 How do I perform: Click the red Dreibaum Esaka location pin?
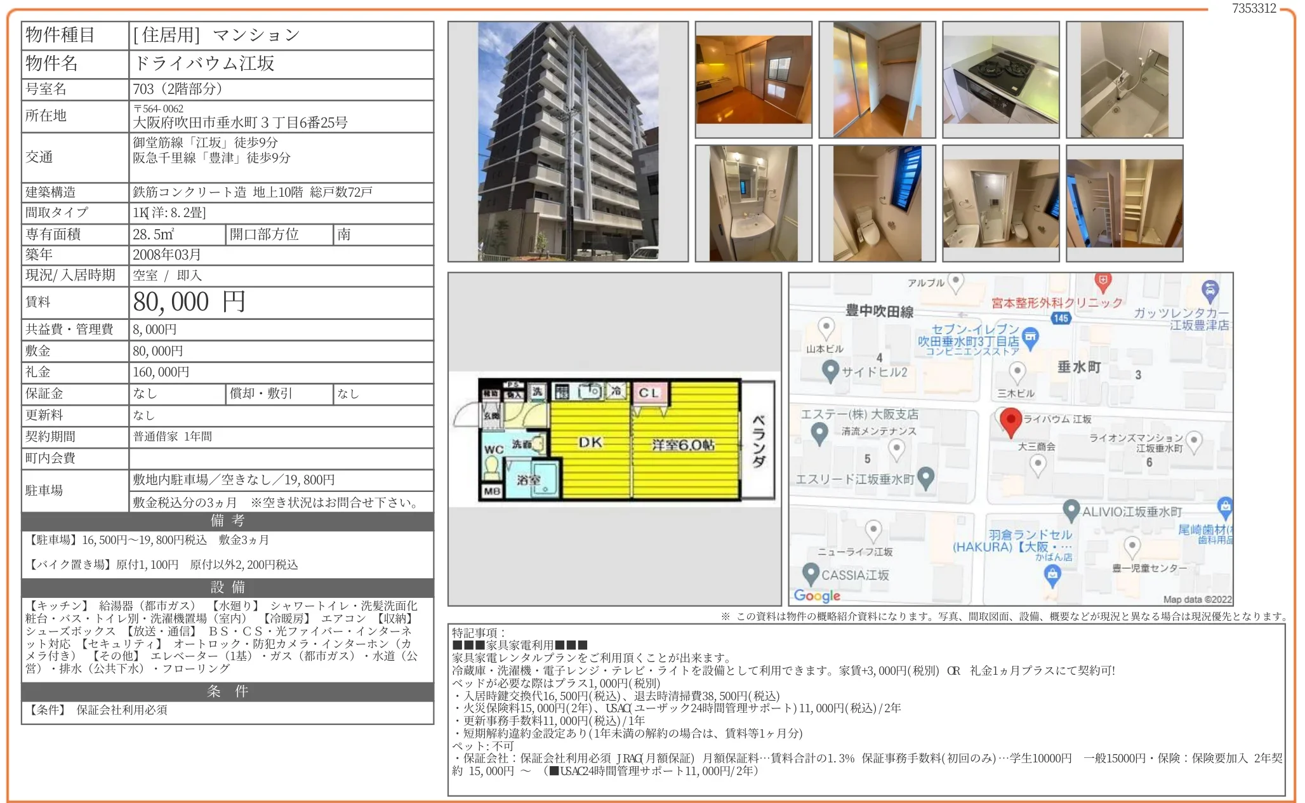coord(1010,421)
